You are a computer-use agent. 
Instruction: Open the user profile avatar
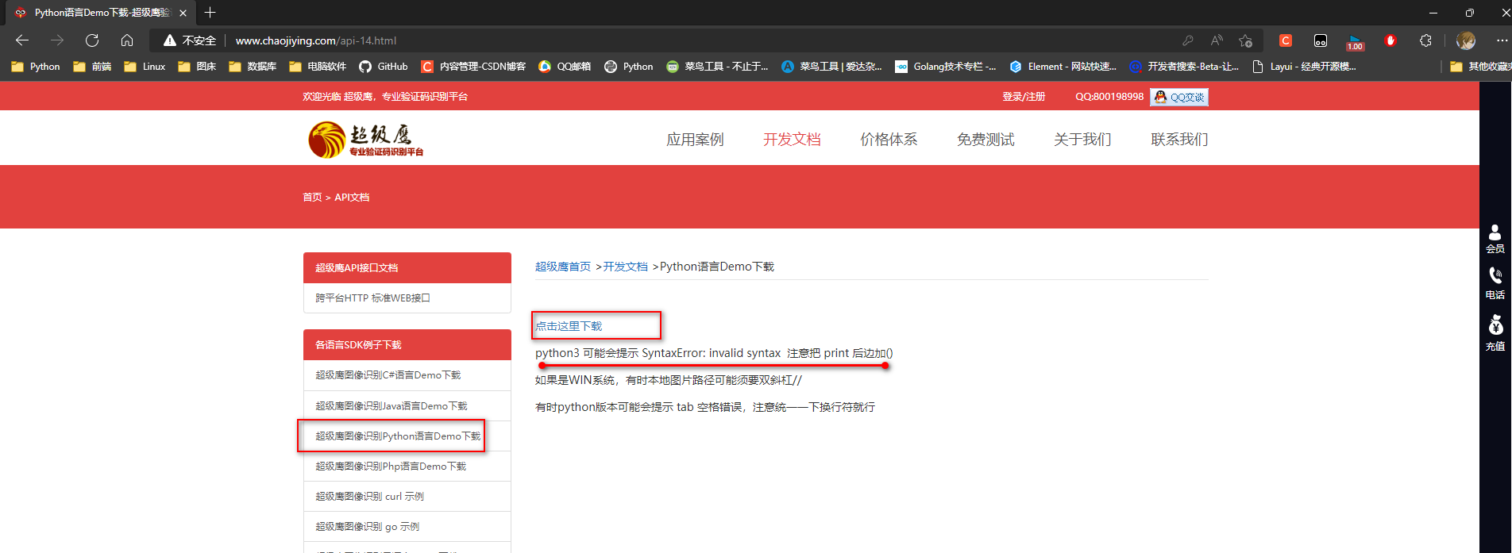(x=1466, y=40)
